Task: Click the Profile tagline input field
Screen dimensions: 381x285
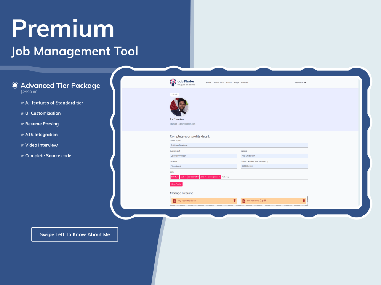Action: (x=239, y=145)
